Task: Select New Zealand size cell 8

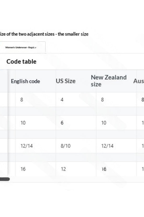Action: pyautogui.click(x=102, y=100)
